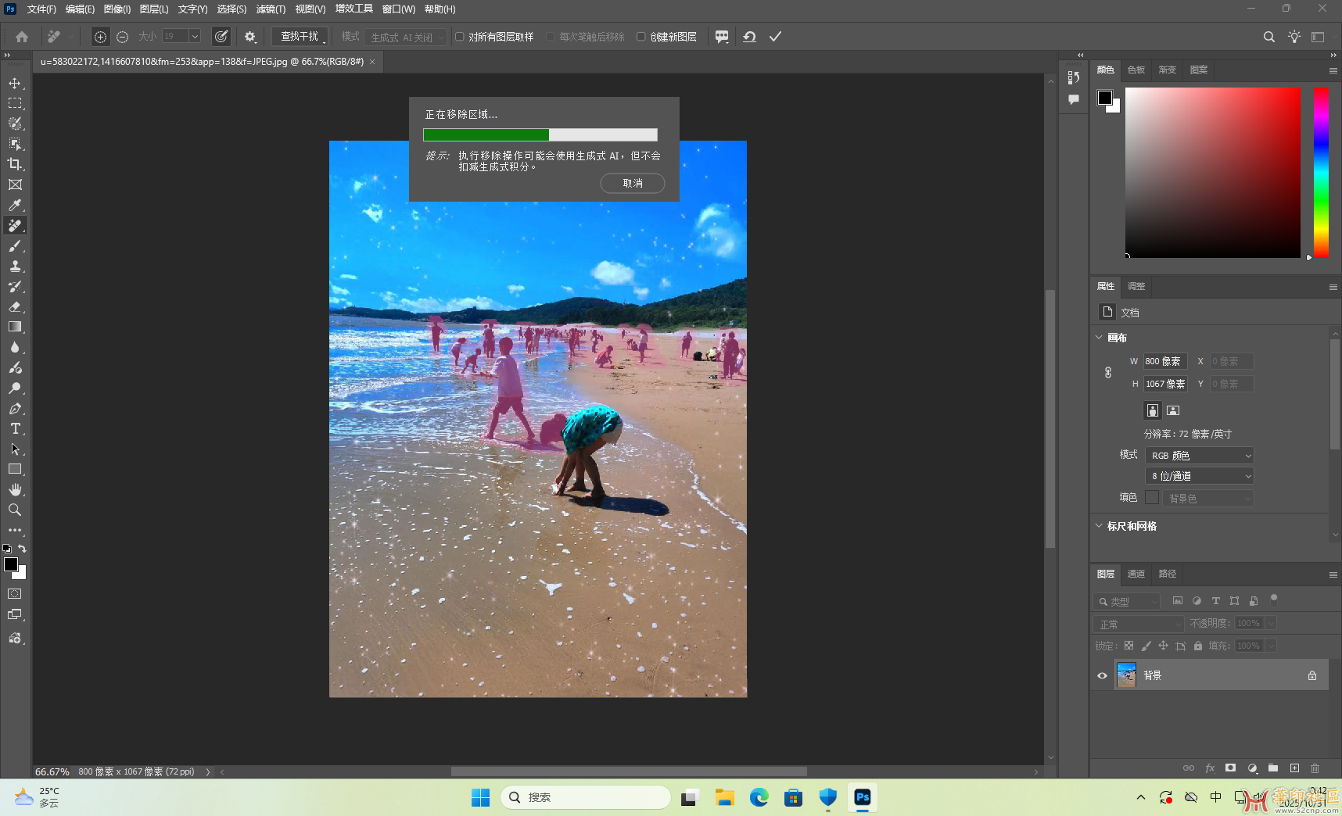Select the Zoom tool

15,510
